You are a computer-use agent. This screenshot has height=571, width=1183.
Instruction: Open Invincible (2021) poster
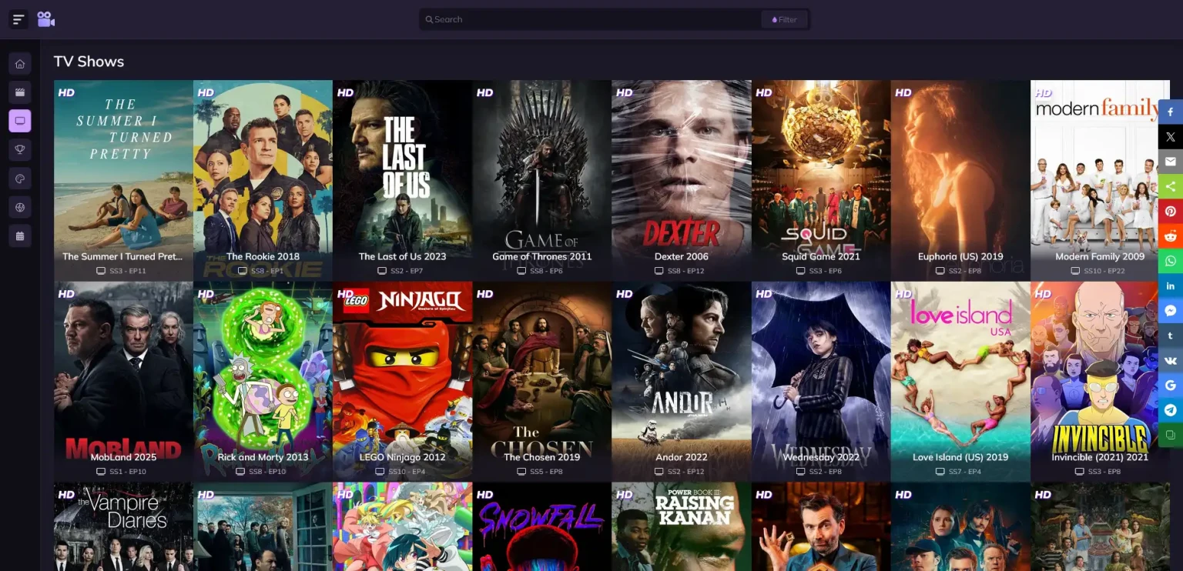click(1100, 381)
